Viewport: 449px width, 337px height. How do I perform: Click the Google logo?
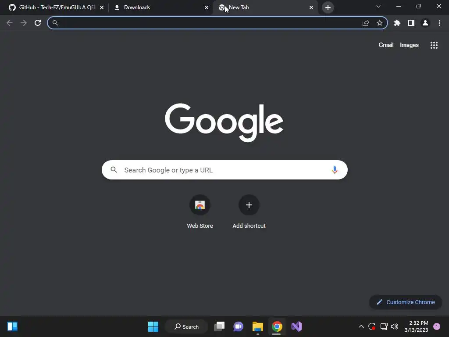pyautogui.click(x=224, y=122)
